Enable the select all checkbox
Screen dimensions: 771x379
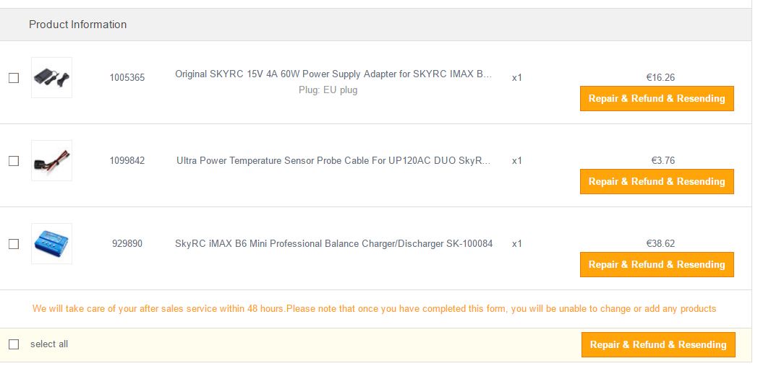click(14, 344)
